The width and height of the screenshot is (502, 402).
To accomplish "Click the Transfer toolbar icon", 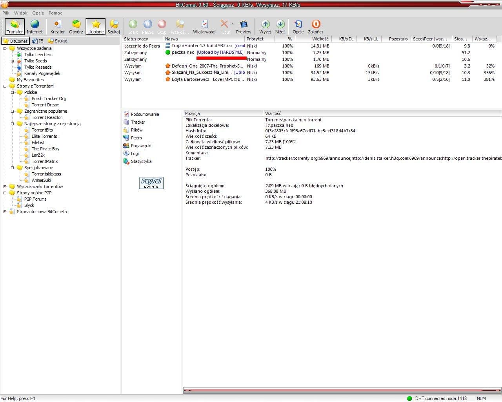I will (x=15, y=27).
